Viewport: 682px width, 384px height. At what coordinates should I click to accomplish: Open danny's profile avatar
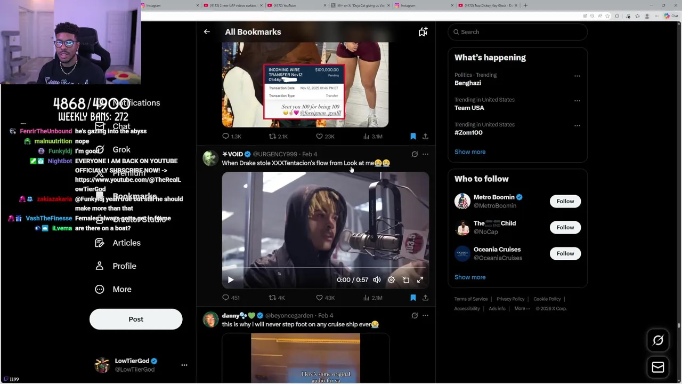pos(210,319)
